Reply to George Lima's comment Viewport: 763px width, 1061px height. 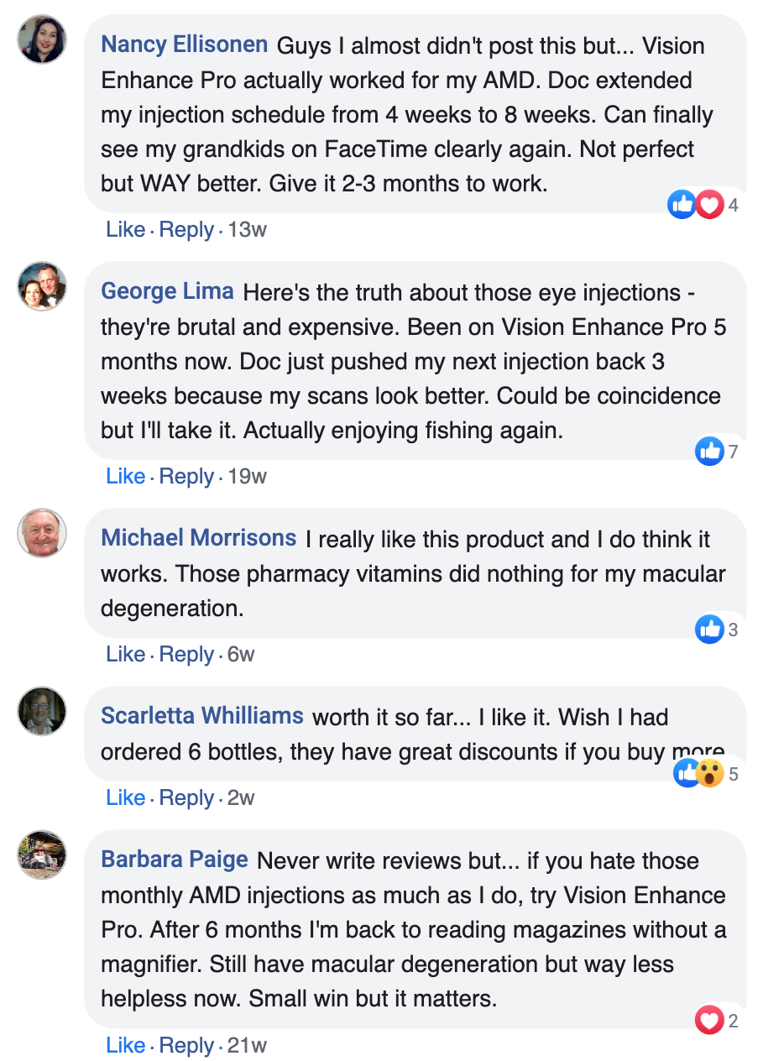(x=186, y=477)
